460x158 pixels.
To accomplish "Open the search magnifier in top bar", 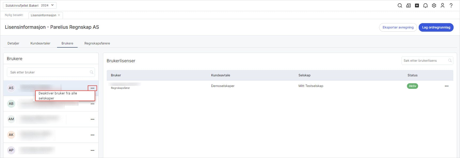I will click(400, 6).
